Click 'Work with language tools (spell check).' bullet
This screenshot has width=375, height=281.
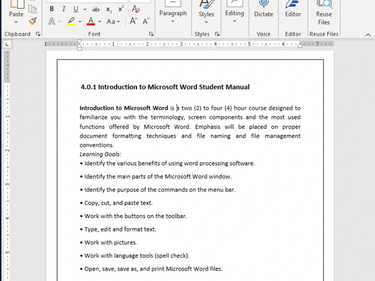(135, 256)
